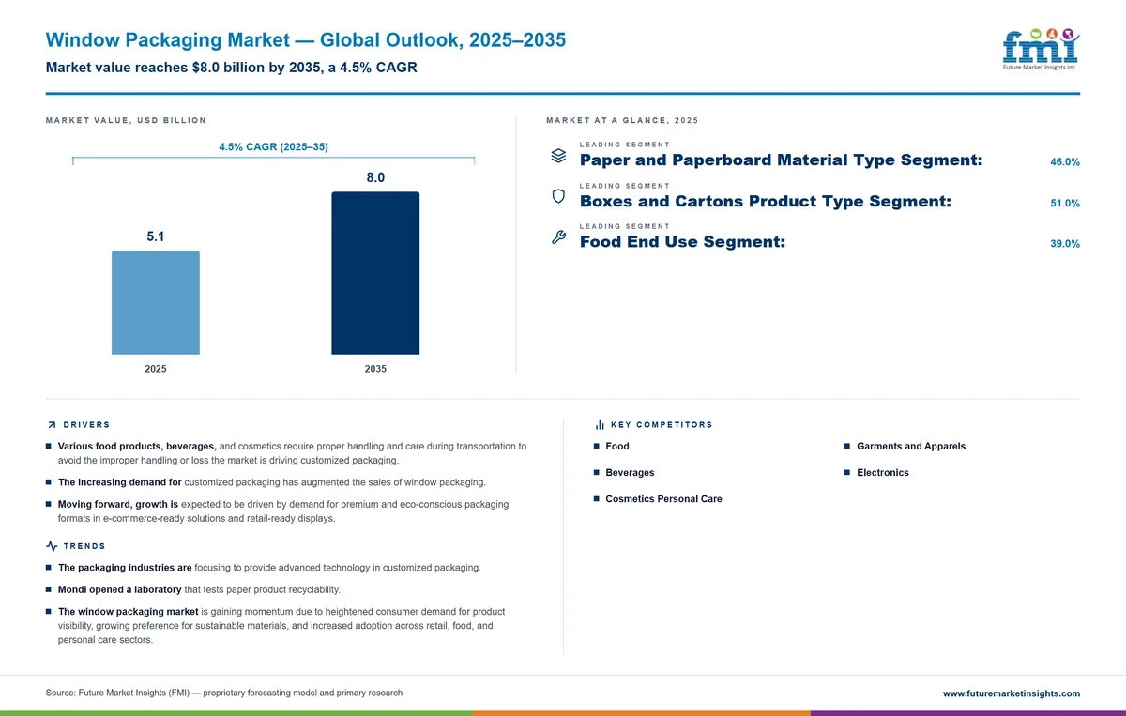Viewport: 1126px width, 716px height.
Task: Click the bar chart icon beside Key Competitors
Action: tap(600, 425)
